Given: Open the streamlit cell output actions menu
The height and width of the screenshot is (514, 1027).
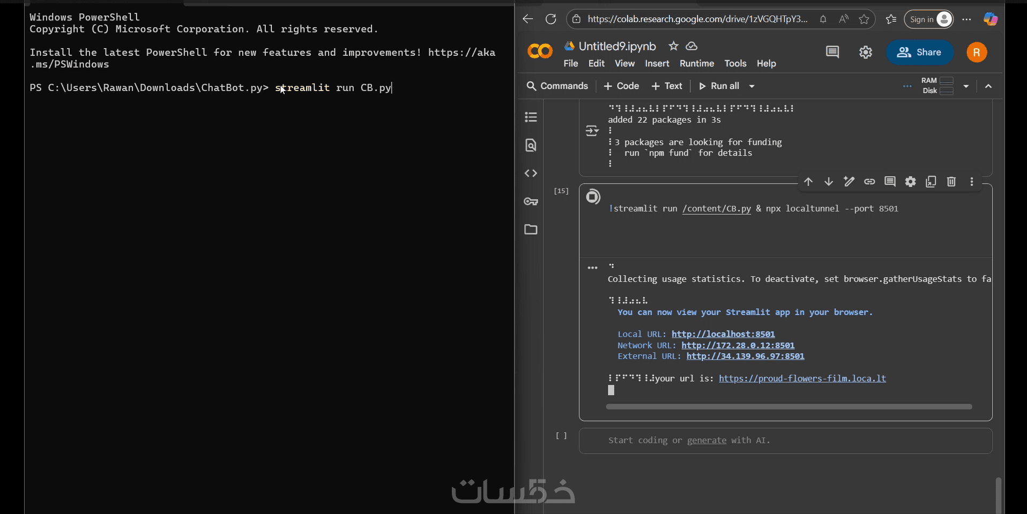Looking at the screenshot, I should 592,268.
